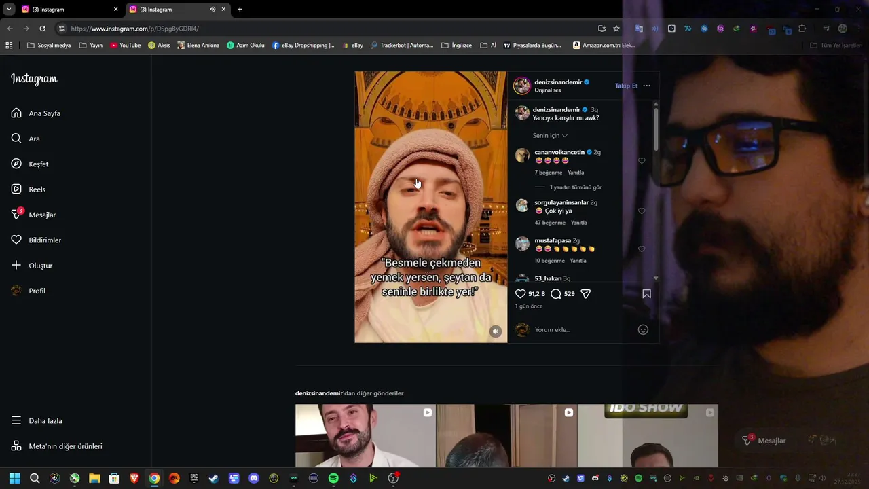
Task: Reply to sorgulayaninsanlar's comment via Yanıtla
Action: click(579, 223)
